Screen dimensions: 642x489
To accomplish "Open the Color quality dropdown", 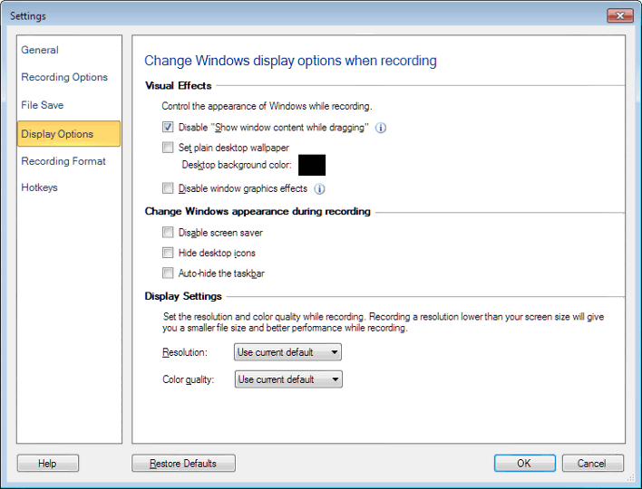I will [287, 379].
